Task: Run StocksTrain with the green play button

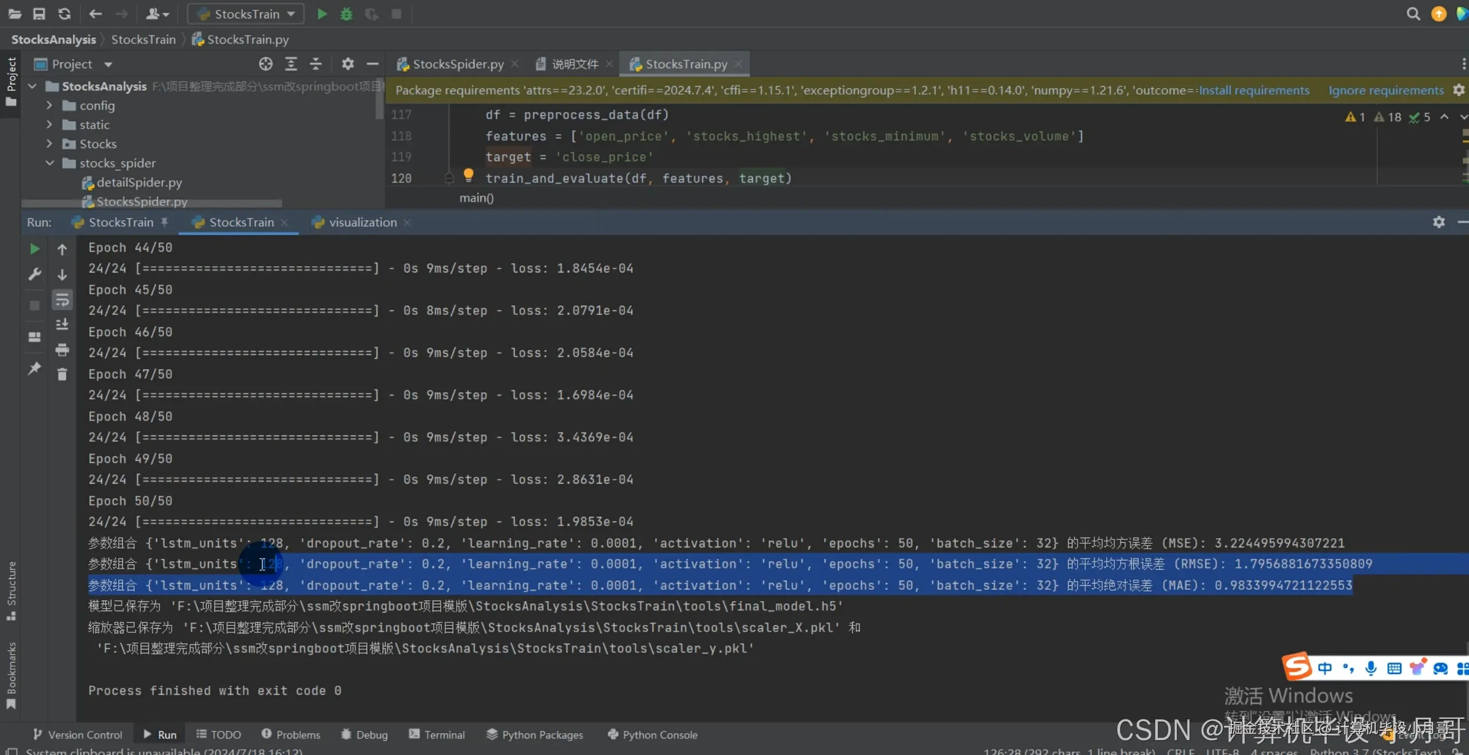Action: tap(322, 14)
